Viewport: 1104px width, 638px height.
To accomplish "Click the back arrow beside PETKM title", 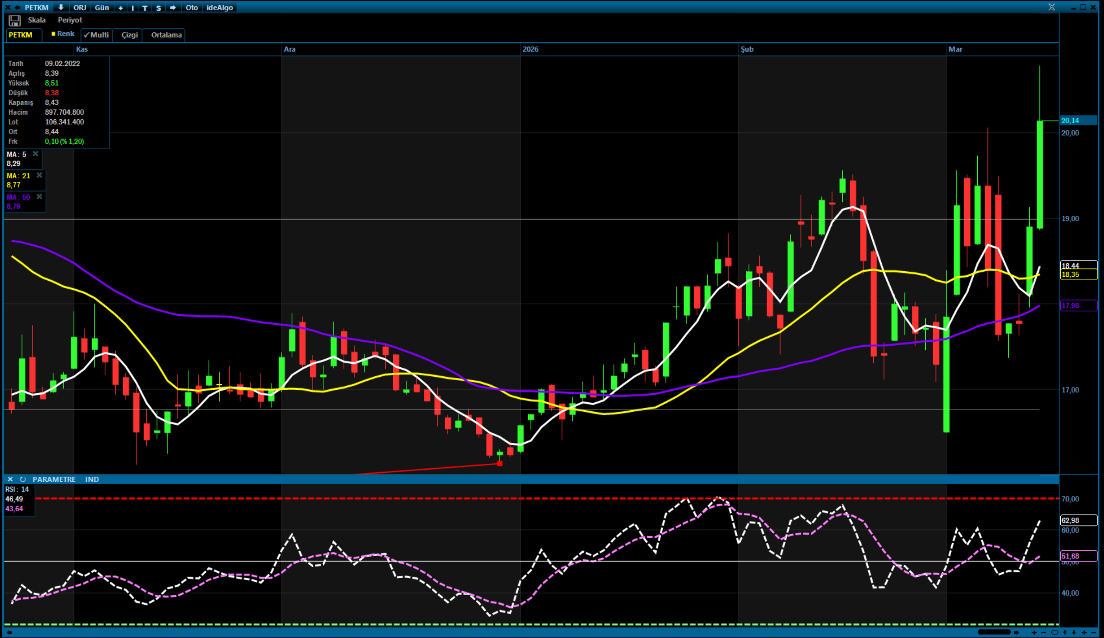I will (x=18, y=7).
